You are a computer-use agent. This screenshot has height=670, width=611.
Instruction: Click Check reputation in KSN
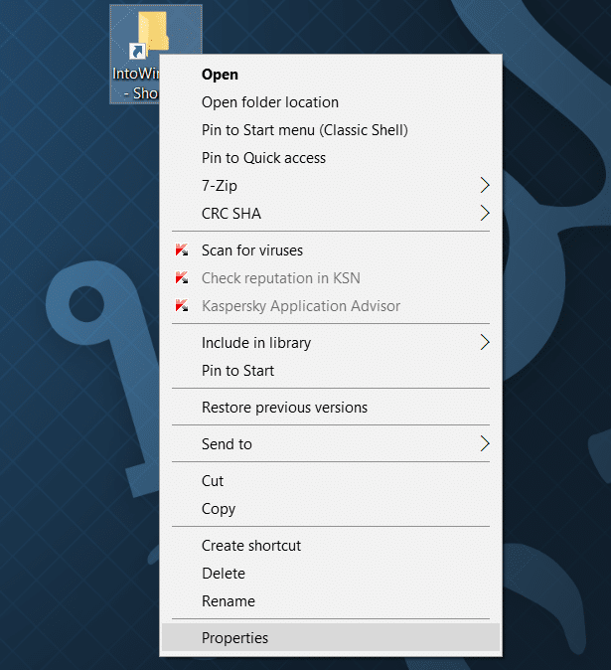pos(331,277)
